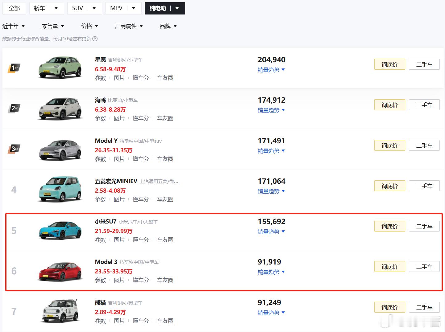
Task: Select the SUV category tab
Action: click(77, 8)
